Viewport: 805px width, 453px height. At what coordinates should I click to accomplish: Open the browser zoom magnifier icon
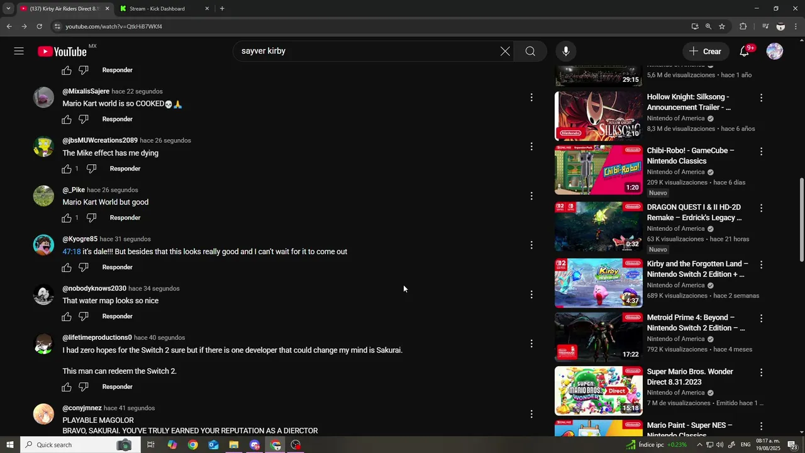point(708,26)
